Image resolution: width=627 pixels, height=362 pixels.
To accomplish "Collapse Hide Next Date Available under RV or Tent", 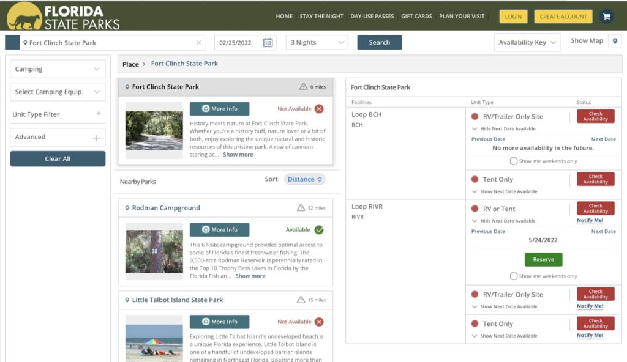I will 504,221.
